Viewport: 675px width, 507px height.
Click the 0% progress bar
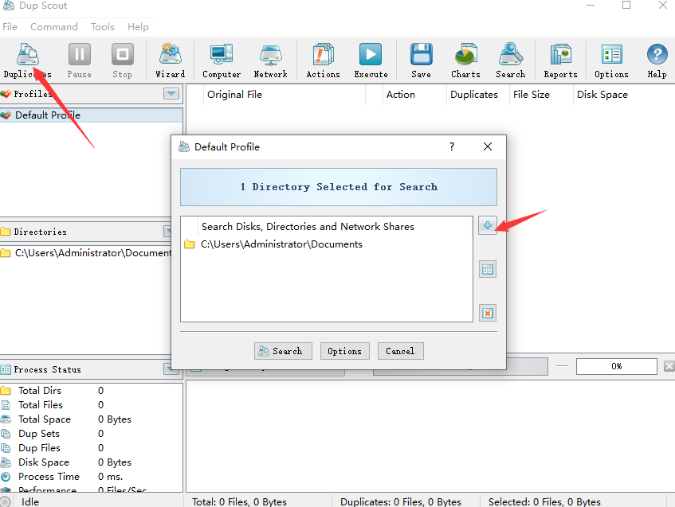coord(617,366)
